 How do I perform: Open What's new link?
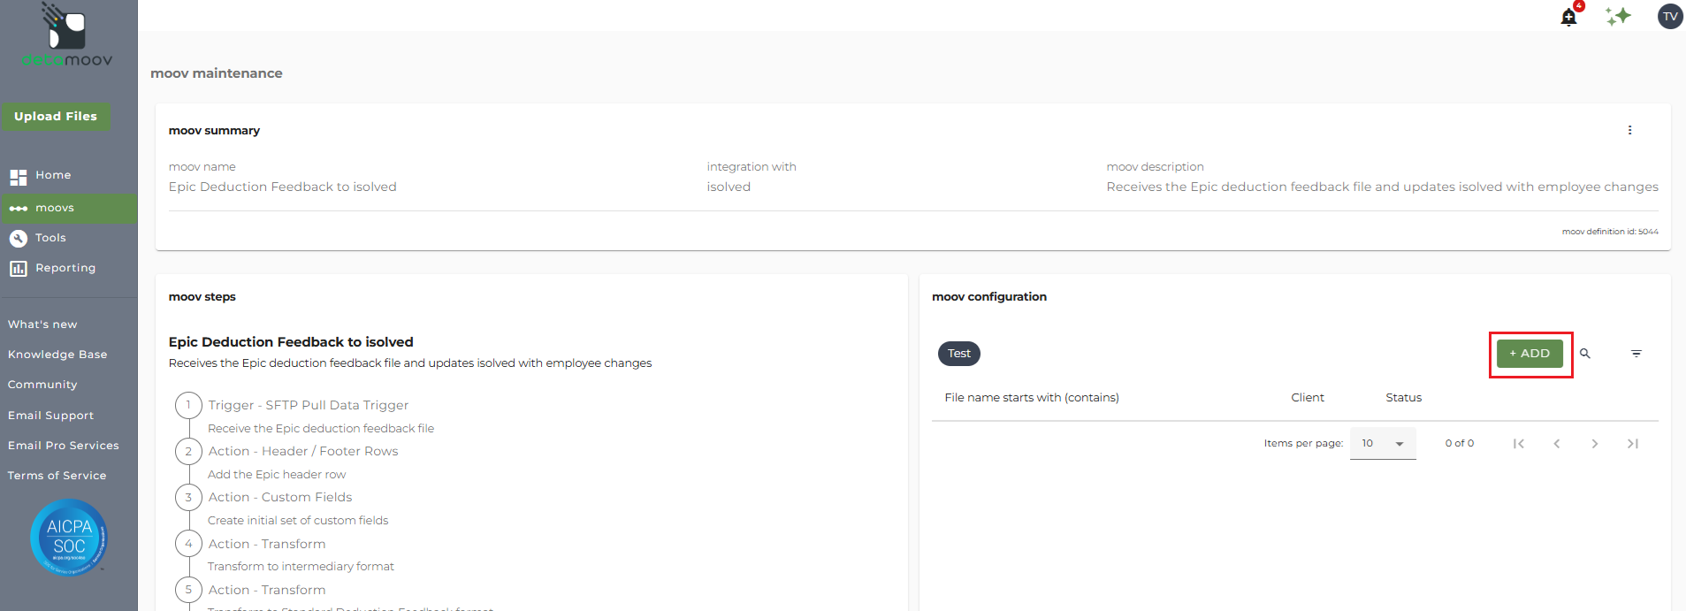pyautogui.click(x=42, y=325)
